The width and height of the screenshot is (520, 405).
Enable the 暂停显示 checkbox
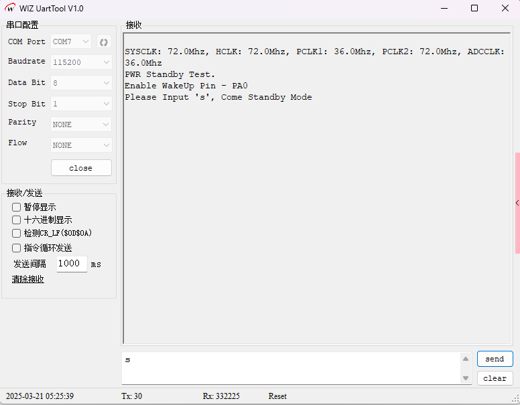(x=17, y=208)
